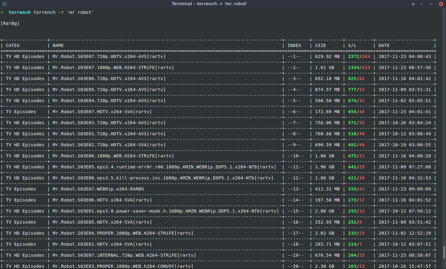This screenshot has width=446, height=269.
Task: Click the window title 'Terminal - torrench -r mr robot'
Action: click(x=209, y=4)
